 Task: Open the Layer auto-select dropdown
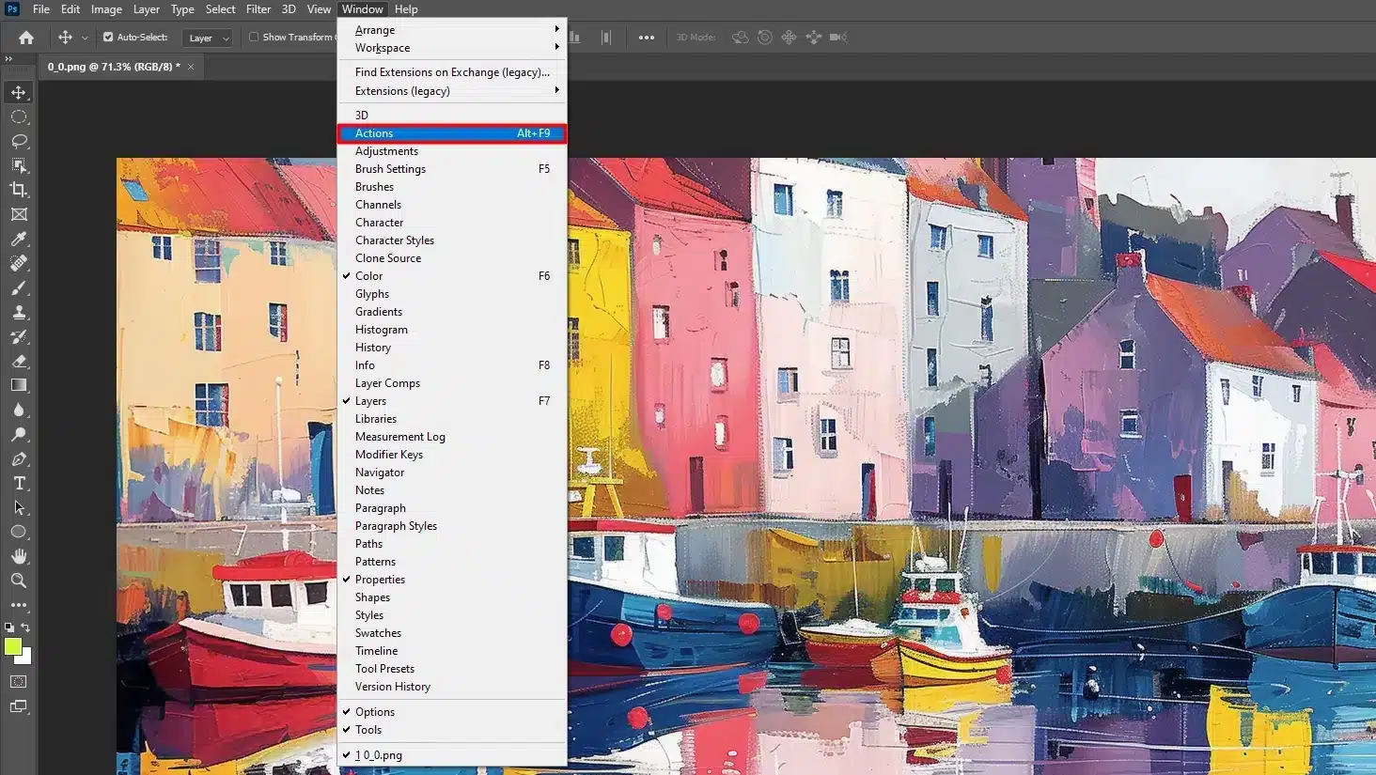pos(207,38)
